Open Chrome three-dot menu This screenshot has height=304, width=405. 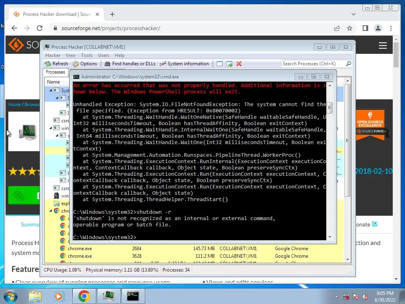(x=391, y=28)
